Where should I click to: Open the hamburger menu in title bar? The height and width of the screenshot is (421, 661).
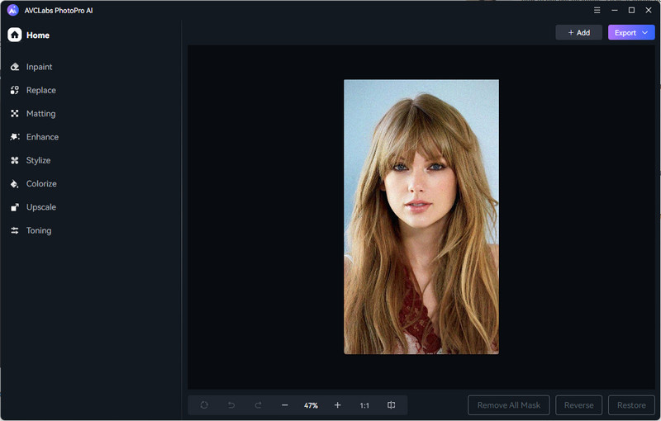[x=597, y=10]
